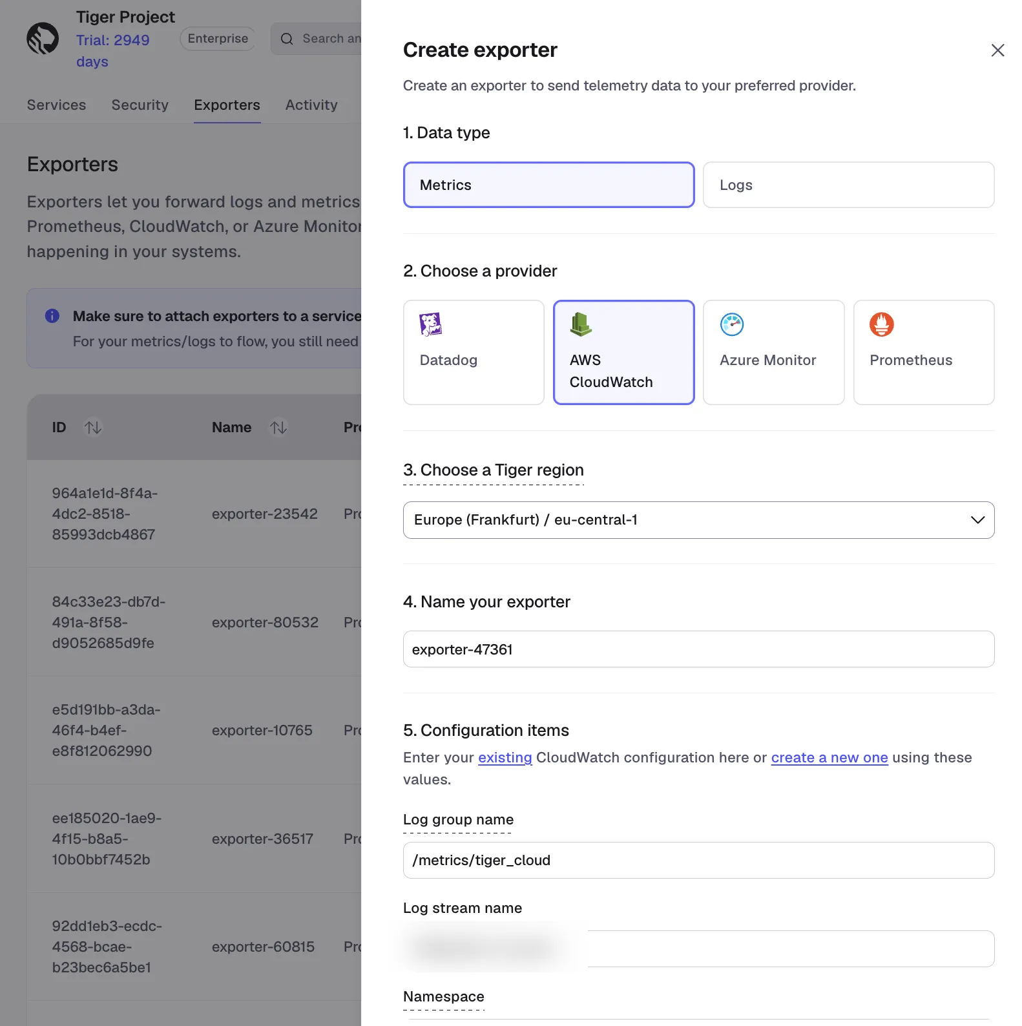Open the existing CloudWatch configuration link
Viewport: 1022px width, 1026px height.
point(505,757)
